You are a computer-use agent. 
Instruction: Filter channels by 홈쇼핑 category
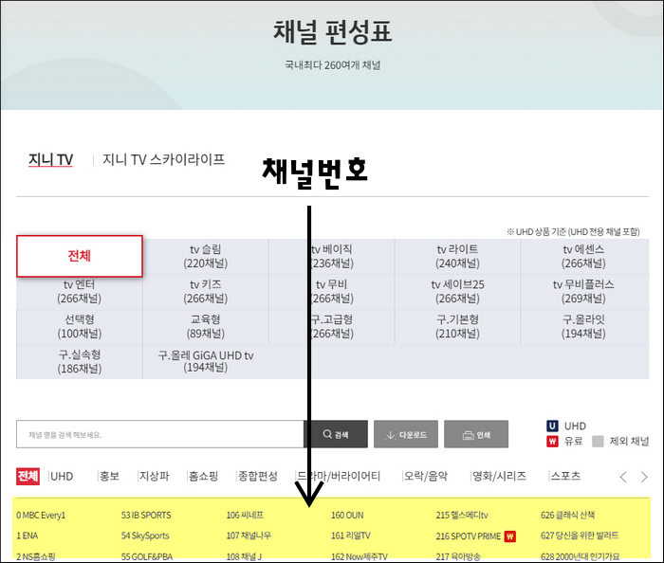(203, 476)
